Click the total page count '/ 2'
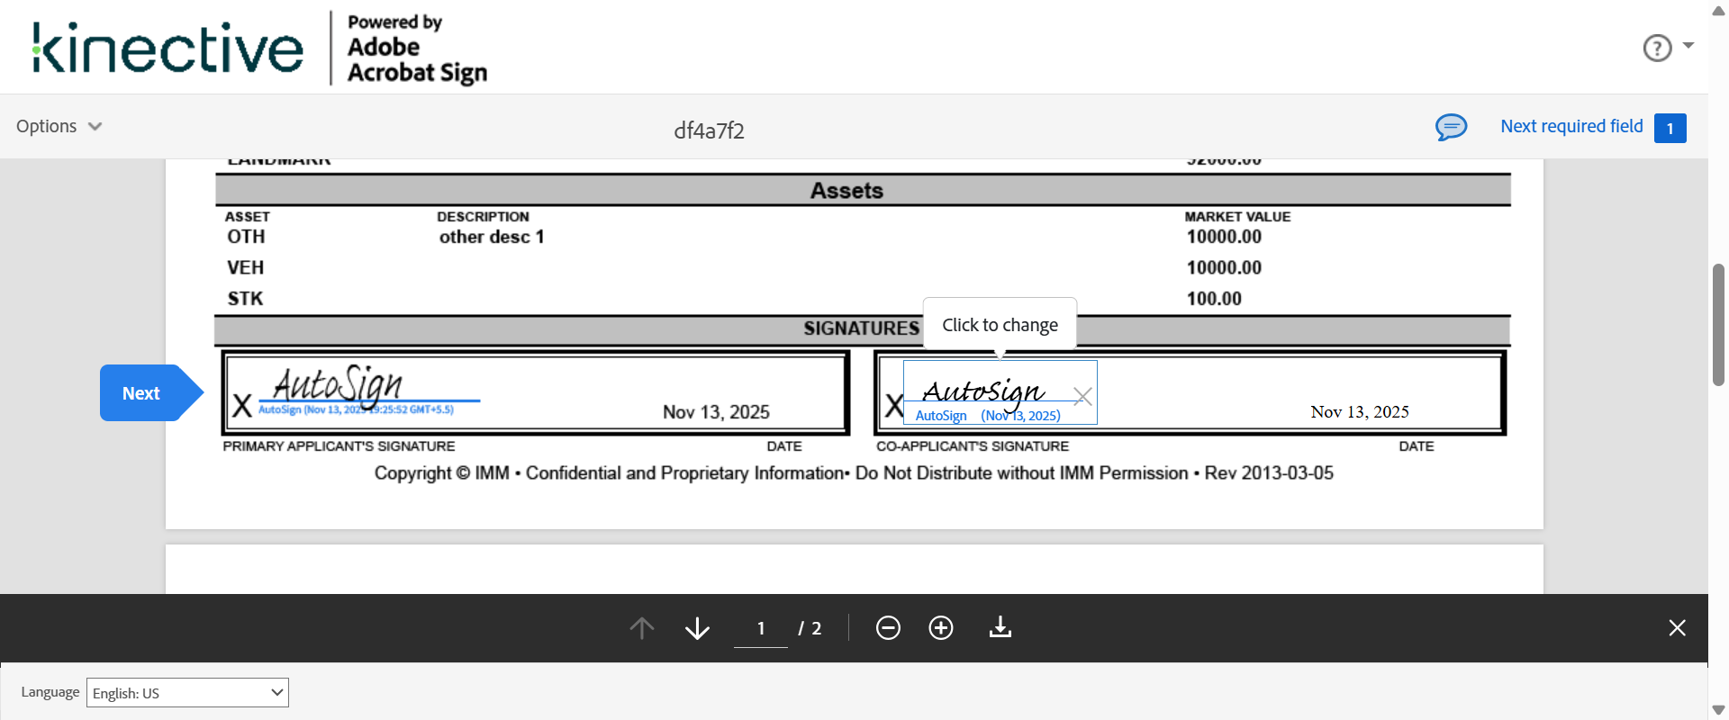Screen dimensions: 1729x720 810,628
